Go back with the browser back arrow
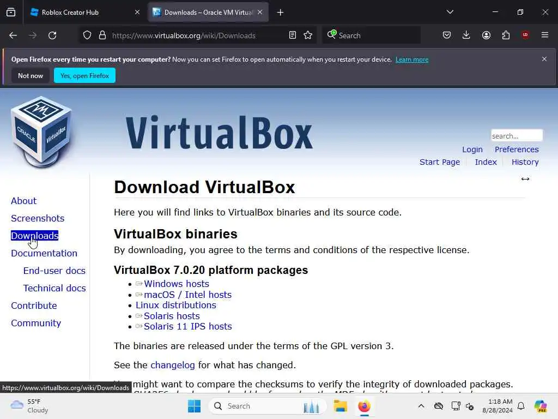Viewport: 558px width, 419px height. point(13,35)
